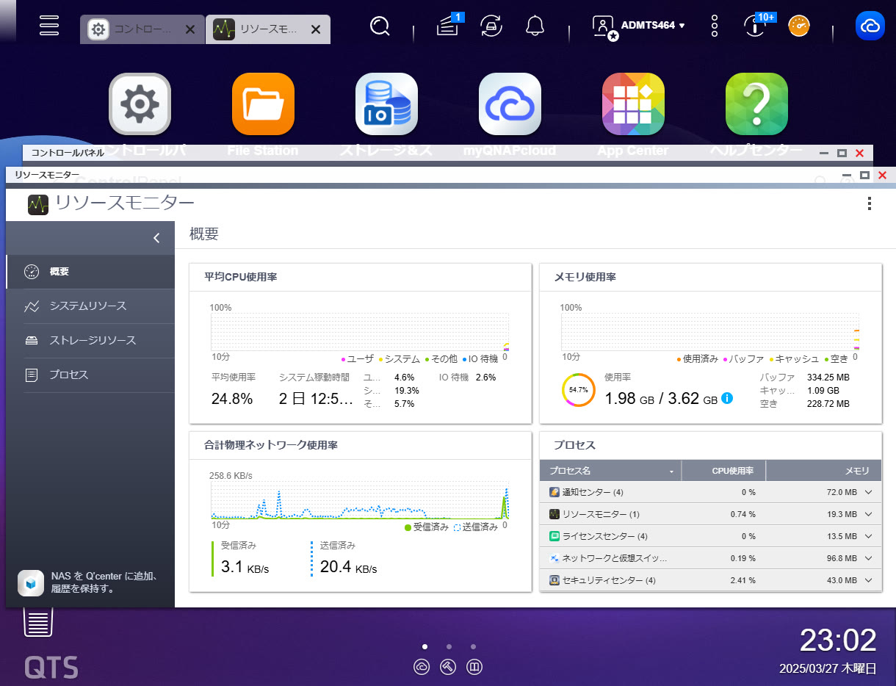The height and width of the screenshot is (686, 896).
Task: Click the 20.4 KB/s sent value
Action: pos(349,567)
